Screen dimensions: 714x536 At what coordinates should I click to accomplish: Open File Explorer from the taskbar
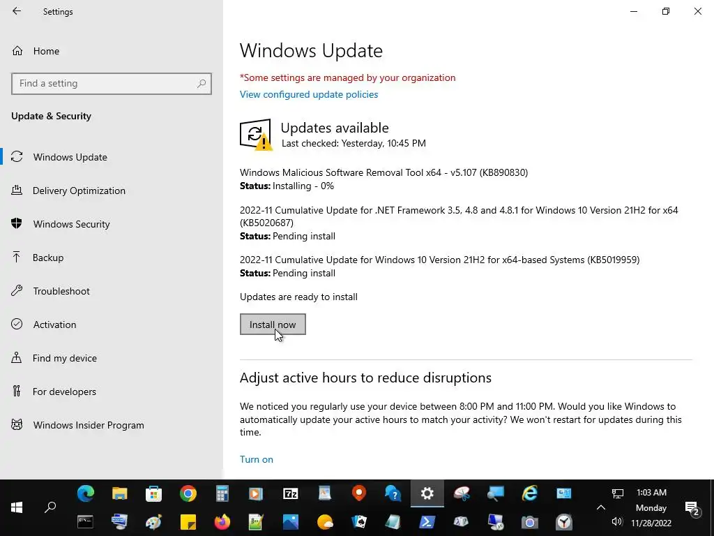(120, 493)
